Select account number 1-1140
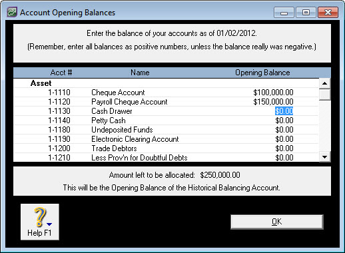The image size is (345, 253). click(59, 121)
